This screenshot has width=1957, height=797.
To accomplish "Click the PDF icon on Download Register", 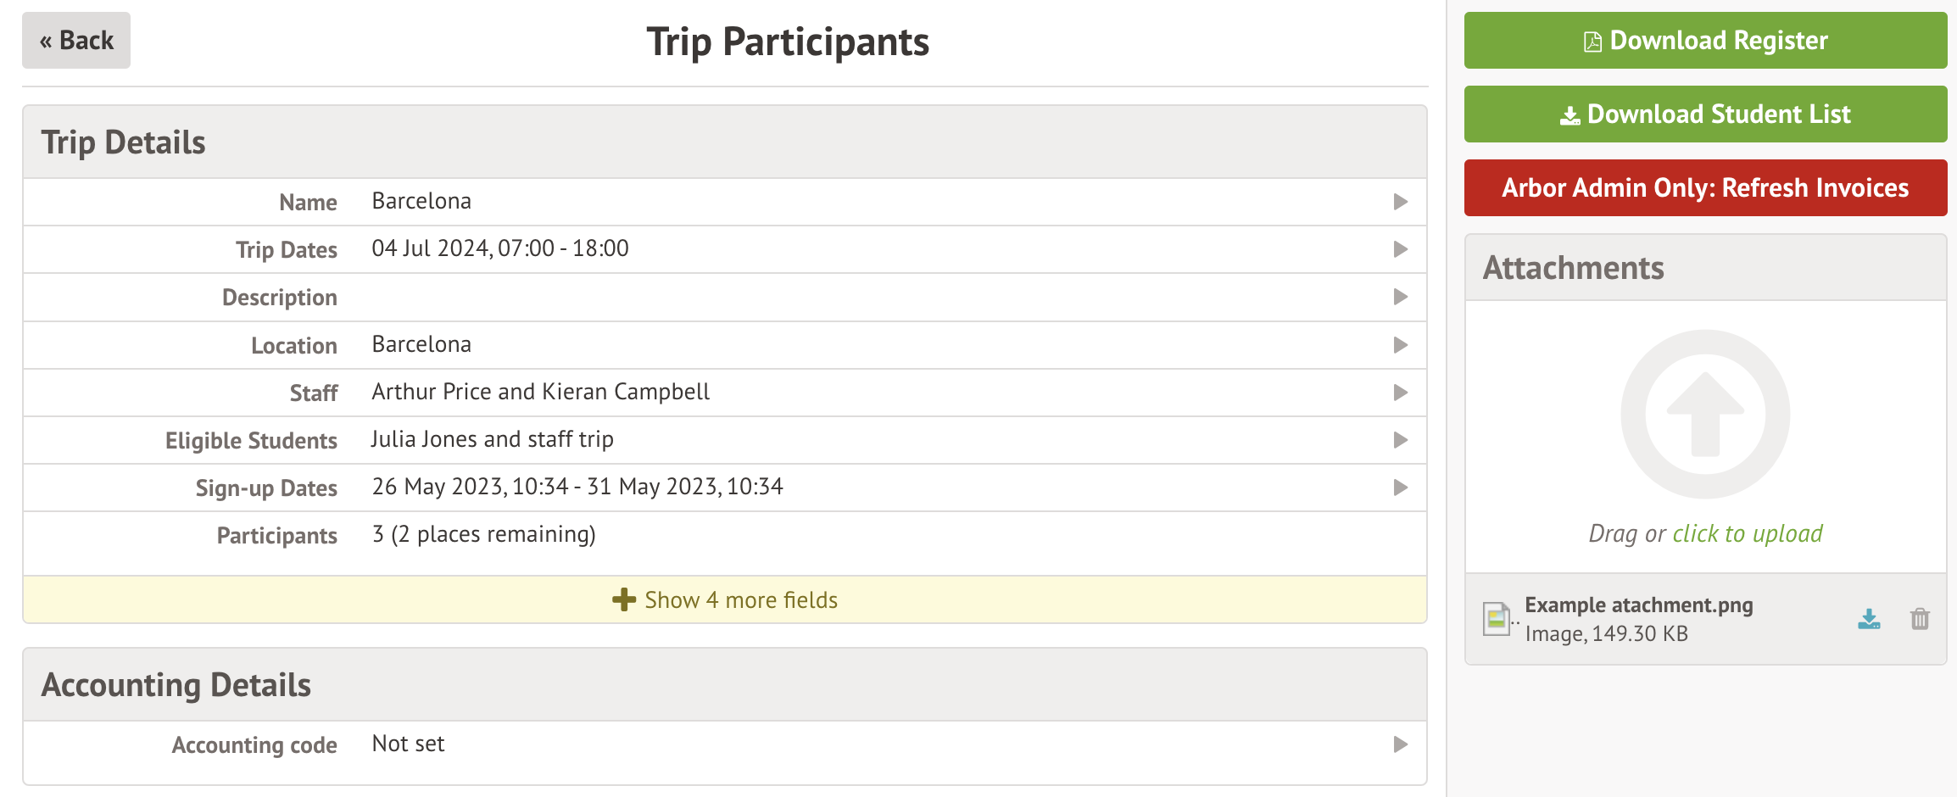I will 1593,42.
